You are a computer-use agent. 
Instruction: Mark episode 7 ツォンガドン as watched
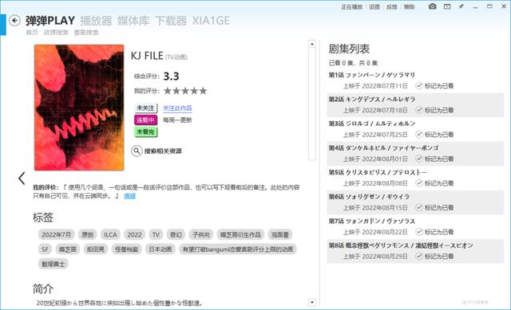coord(434,232)
